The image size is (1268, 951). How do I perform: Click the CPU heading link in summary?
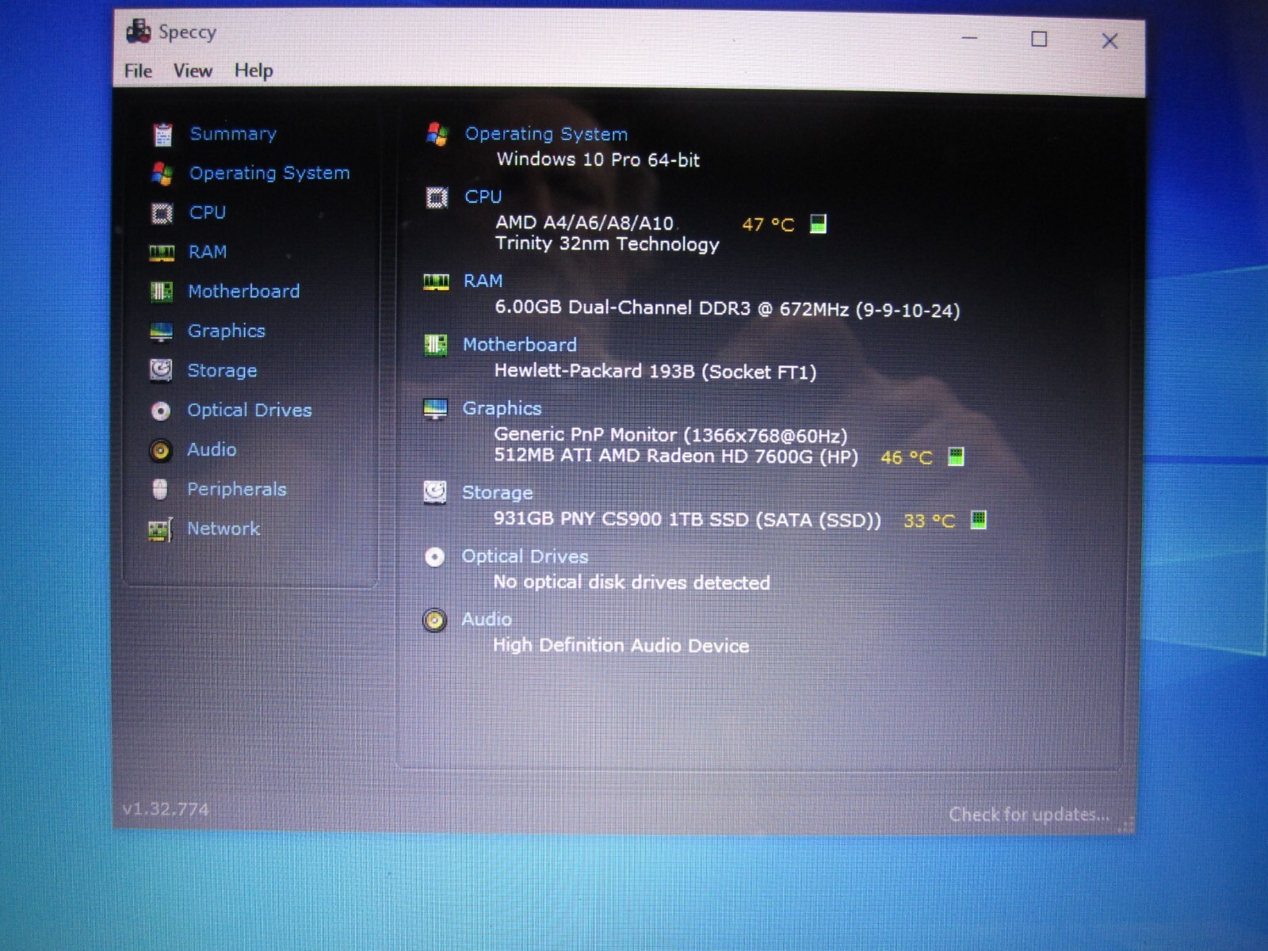483,197
